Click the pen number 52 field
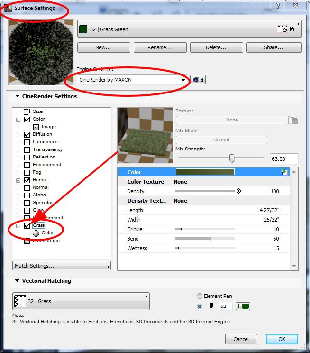 (x=225, y=306)
